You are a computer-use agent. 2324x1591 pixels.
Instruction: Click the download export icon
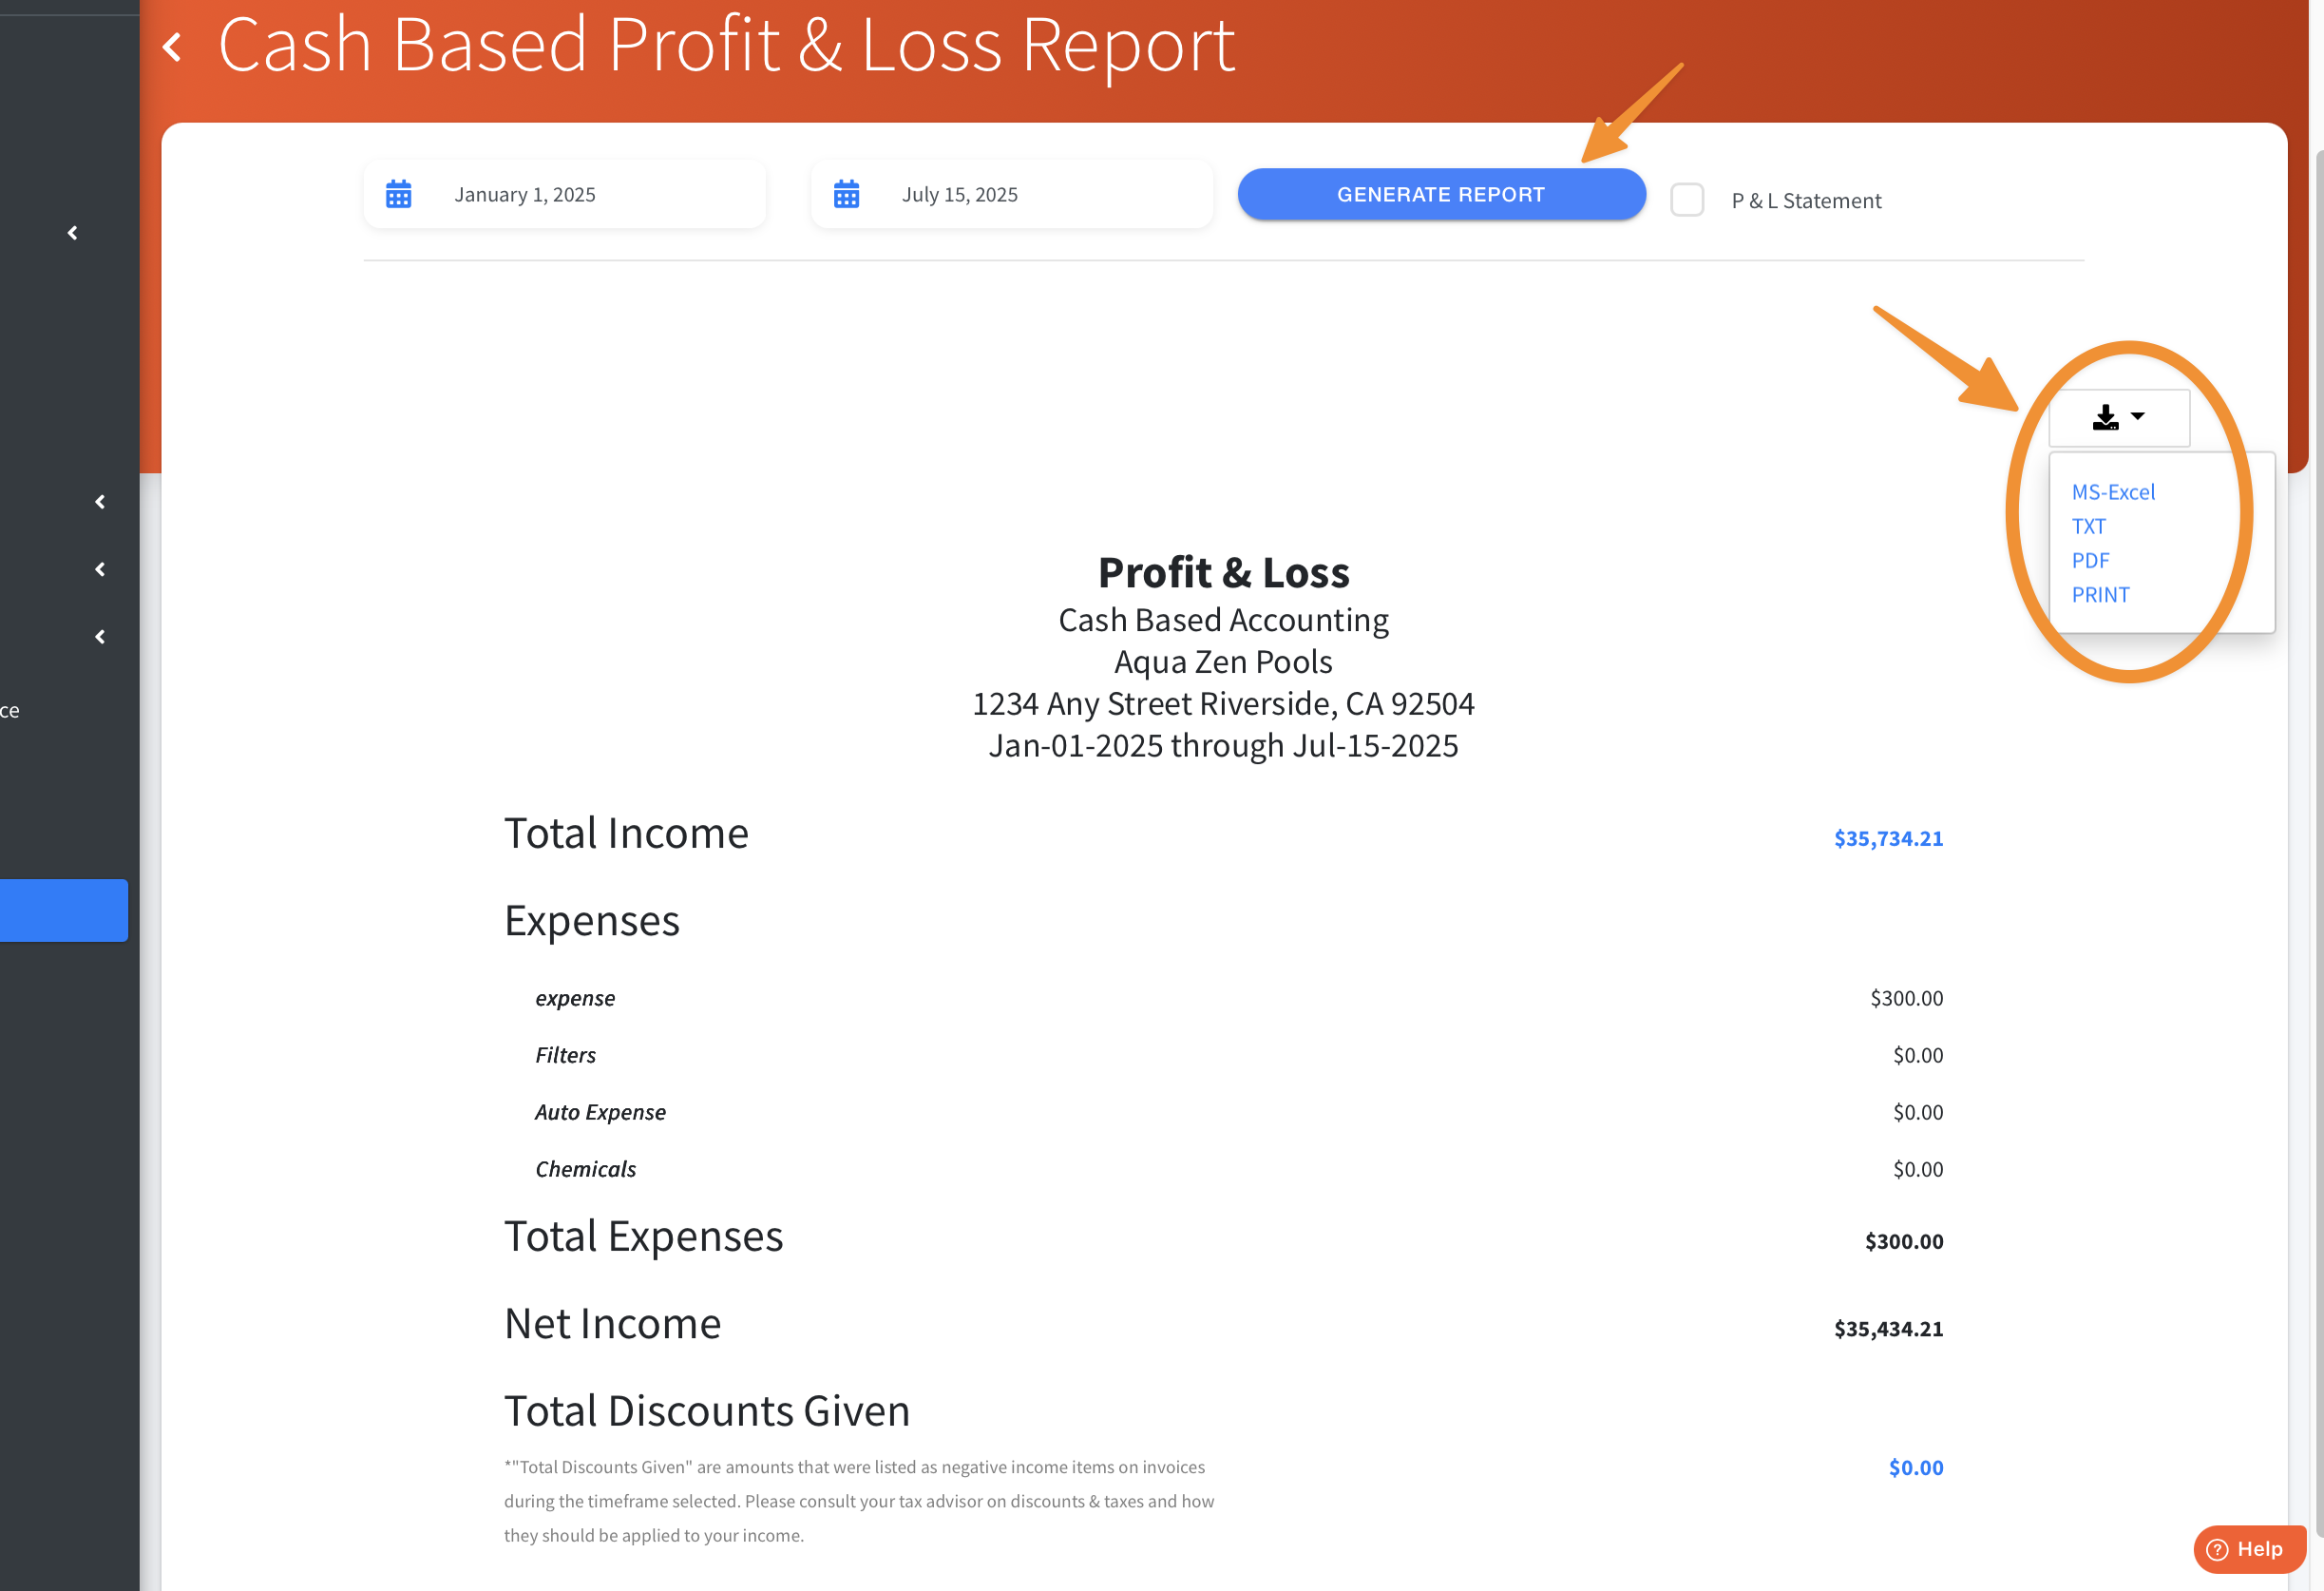click(2105, 417)
